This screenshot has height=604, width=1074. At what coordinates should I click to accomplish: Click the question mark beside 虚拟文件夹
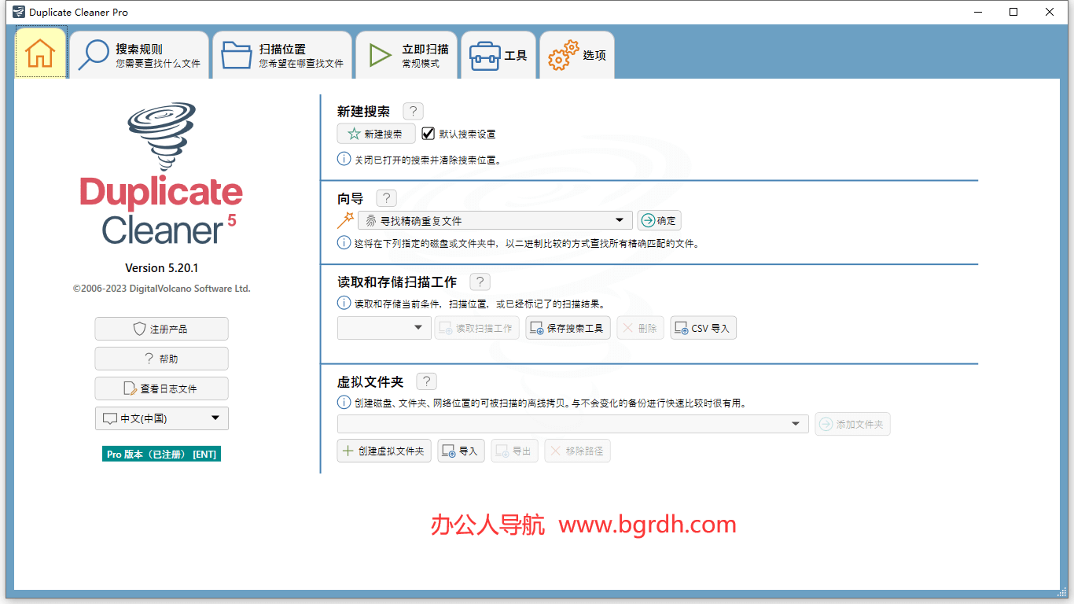[426, 381]
